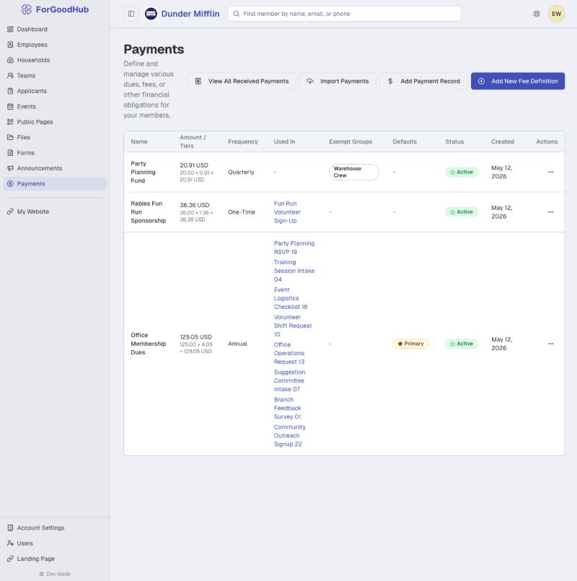Image resolution: width=577 pixels, height=581 pixels.
Task: Open Community Outreach Signup 22 link
Action: 290,435
